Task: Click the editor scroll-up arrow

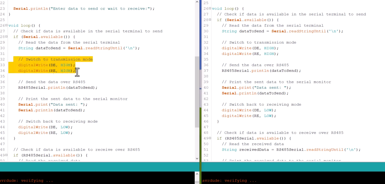Action: coord(197,2)
